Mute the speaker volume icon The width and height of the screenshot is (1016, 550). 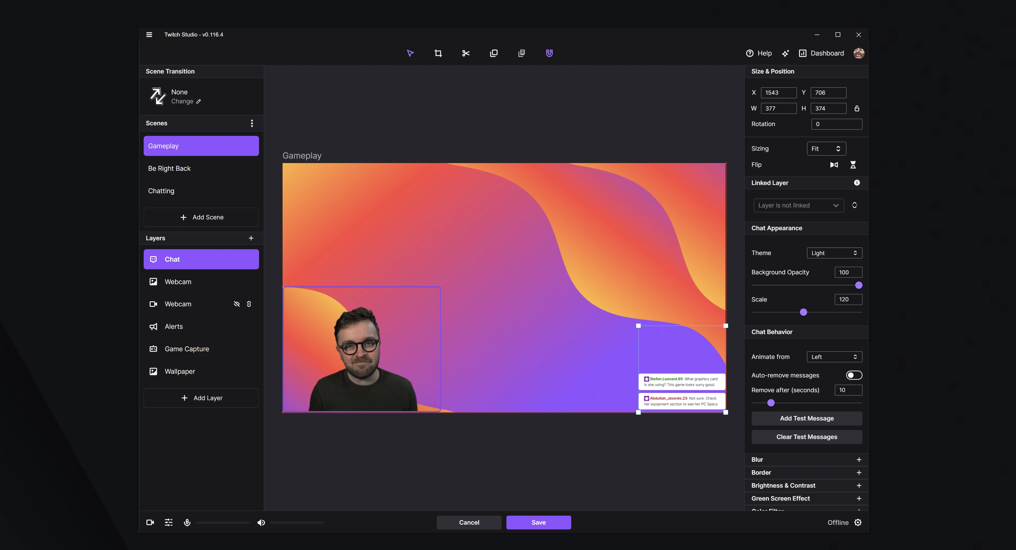tap(261, 523)
